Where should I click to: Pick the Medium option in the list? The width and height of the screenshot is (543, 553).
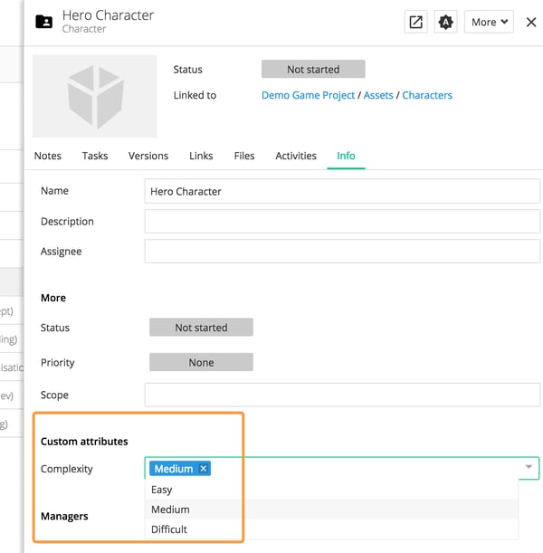click(170, 510)
